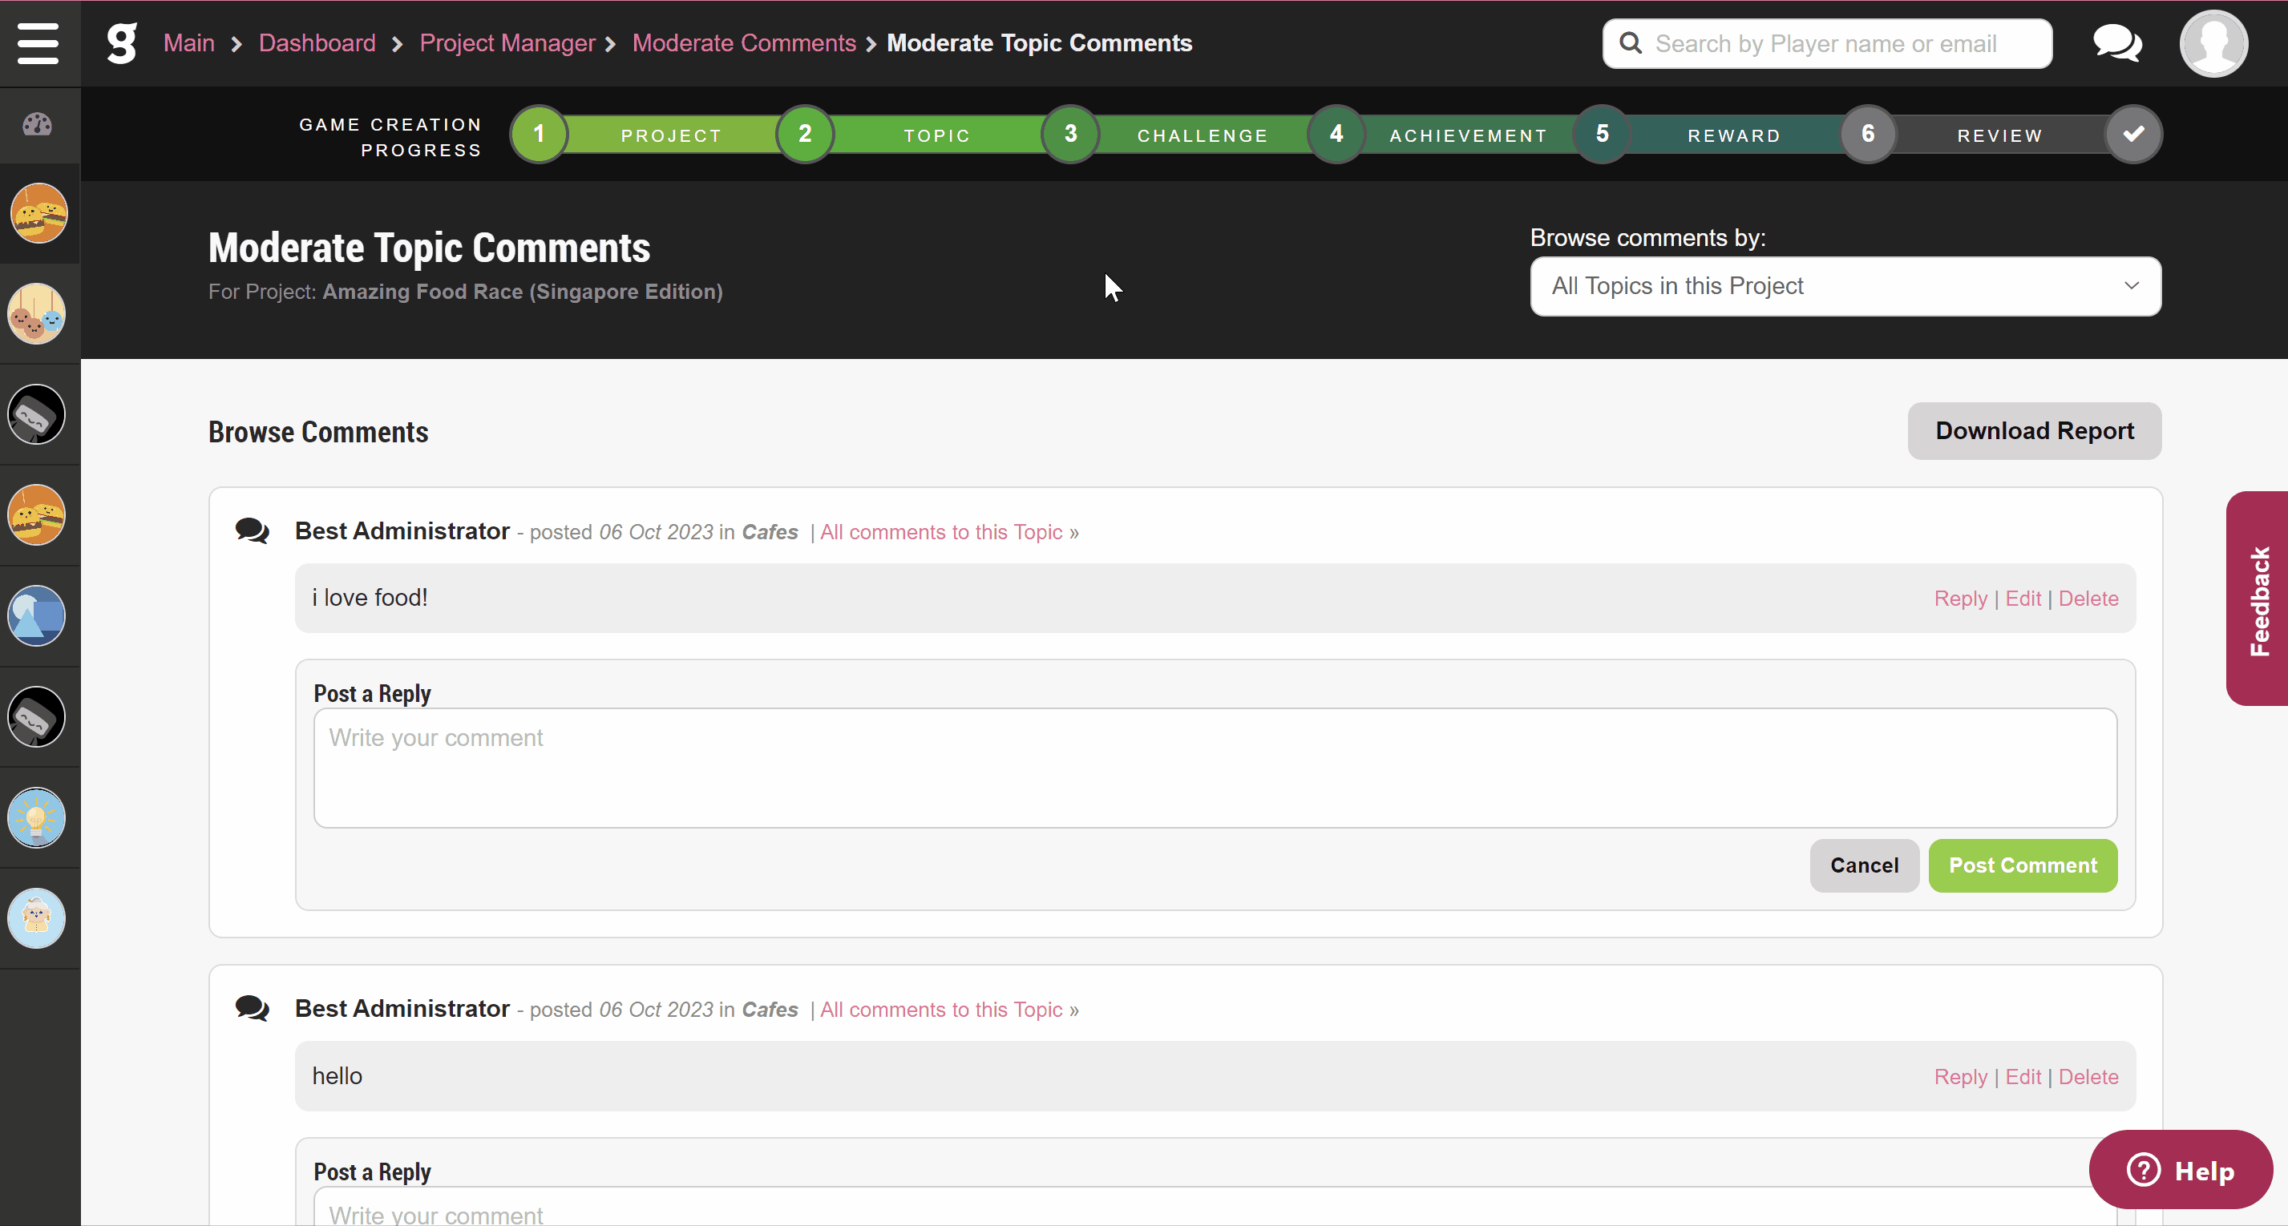The width and height of the screenshot is (2288, 1226).
Task: Reply to the 'i love food!' comment
Action: [1960, 599]
